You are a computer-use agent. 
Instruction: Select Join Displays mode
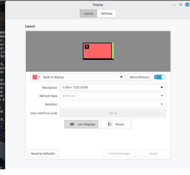81,124
